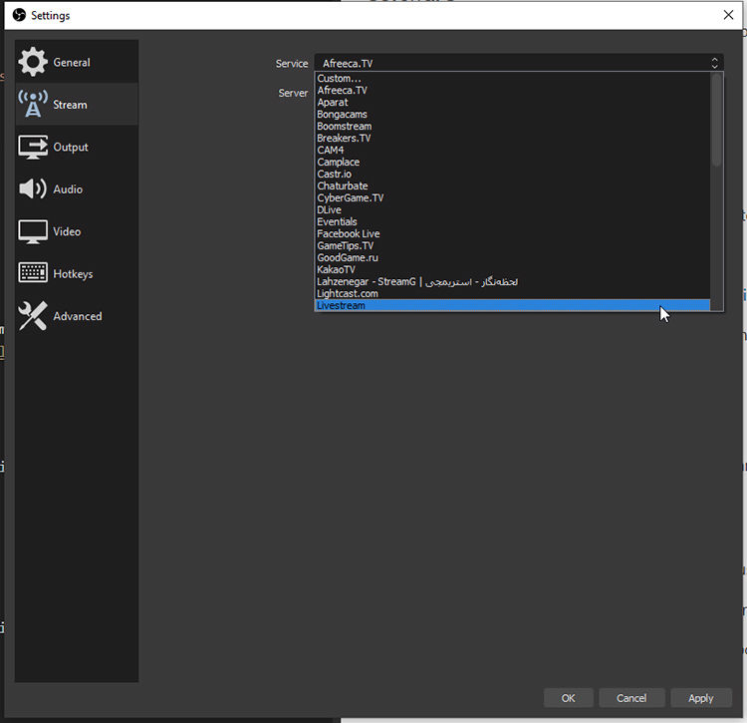The image size is (747, 723).
Task: Click the General gear icon
Action: click(33, 62)
